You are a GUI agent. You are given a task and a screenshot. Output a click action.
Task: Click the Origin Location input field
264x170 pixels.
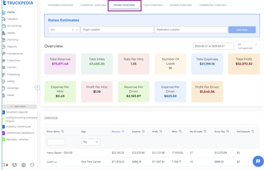[x=117, y=30]
